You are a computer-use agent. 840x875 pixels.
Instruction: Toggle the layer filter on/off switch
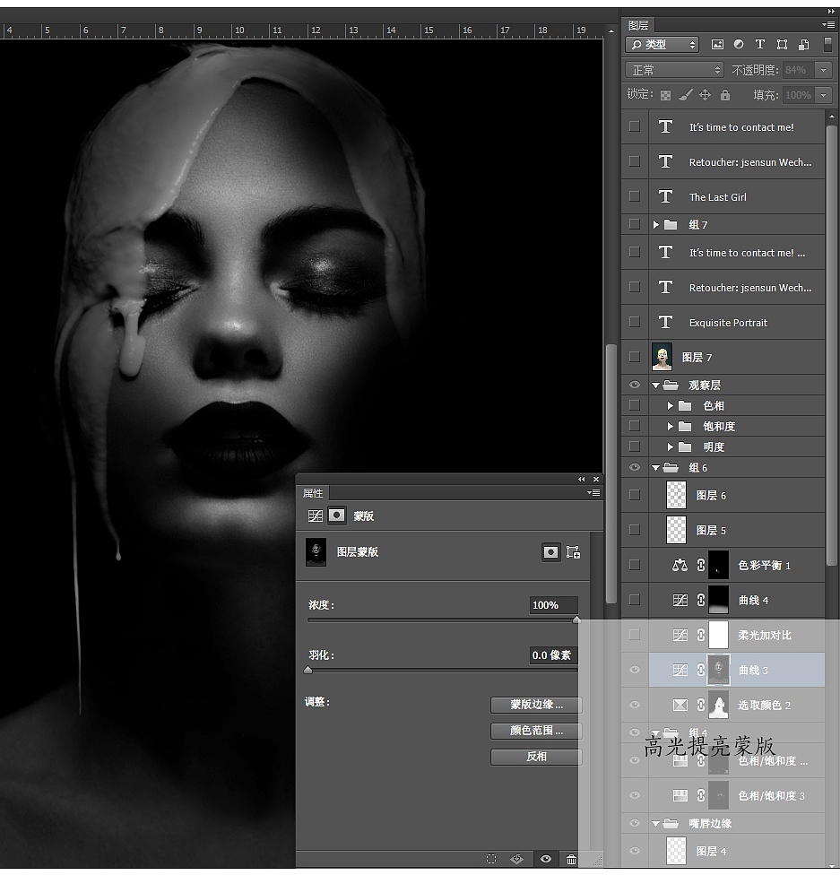pos(827,44)
